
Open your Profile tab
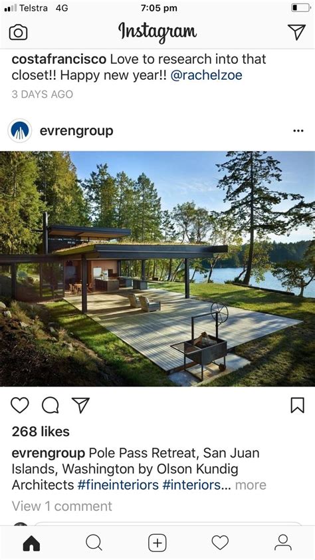[283, 543]
